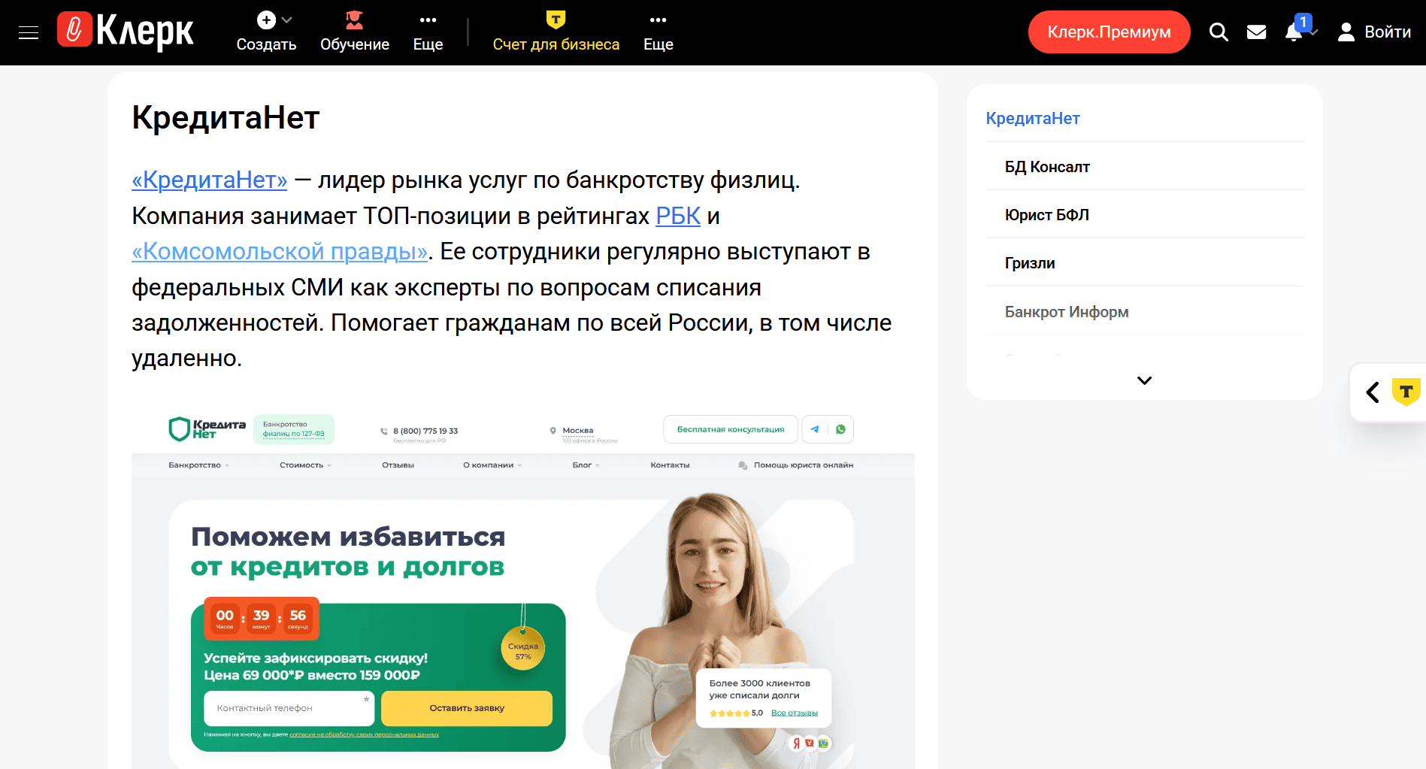The width and height of the screenshot is (1426, 769).
Task: Click the КредитаНет article heading
Action: 226,117
